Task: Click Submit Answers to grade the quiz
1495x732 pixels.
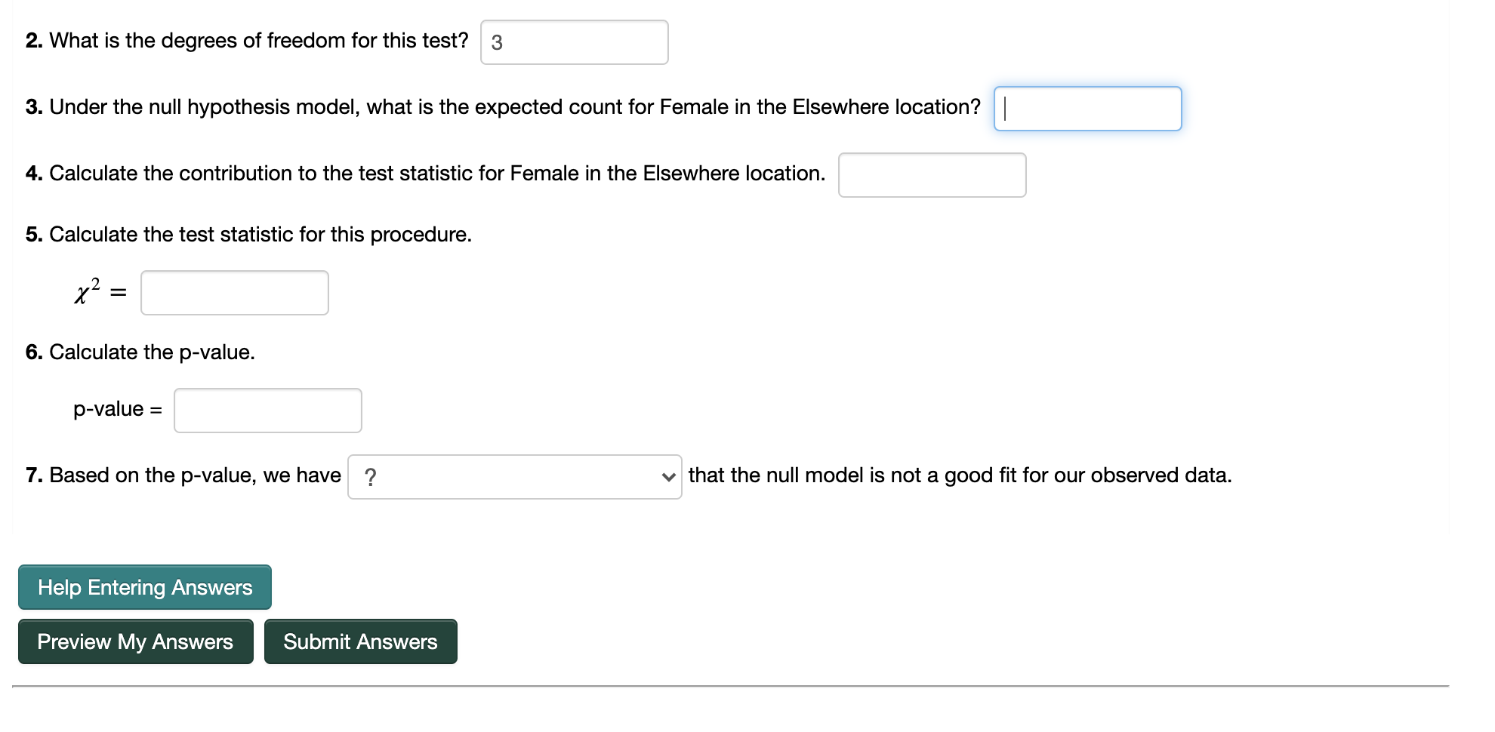Action: (x=360, y=641)
